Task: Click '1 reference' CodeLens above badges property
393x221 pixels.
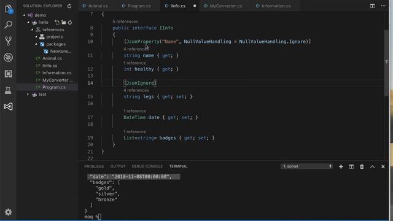Action: coord(134,132)
